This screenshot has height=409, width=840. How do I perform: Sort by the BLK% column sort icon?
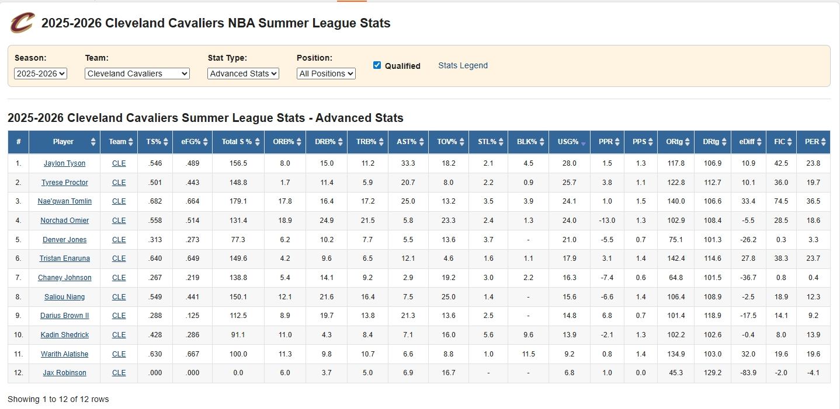(x=542, y=142)
